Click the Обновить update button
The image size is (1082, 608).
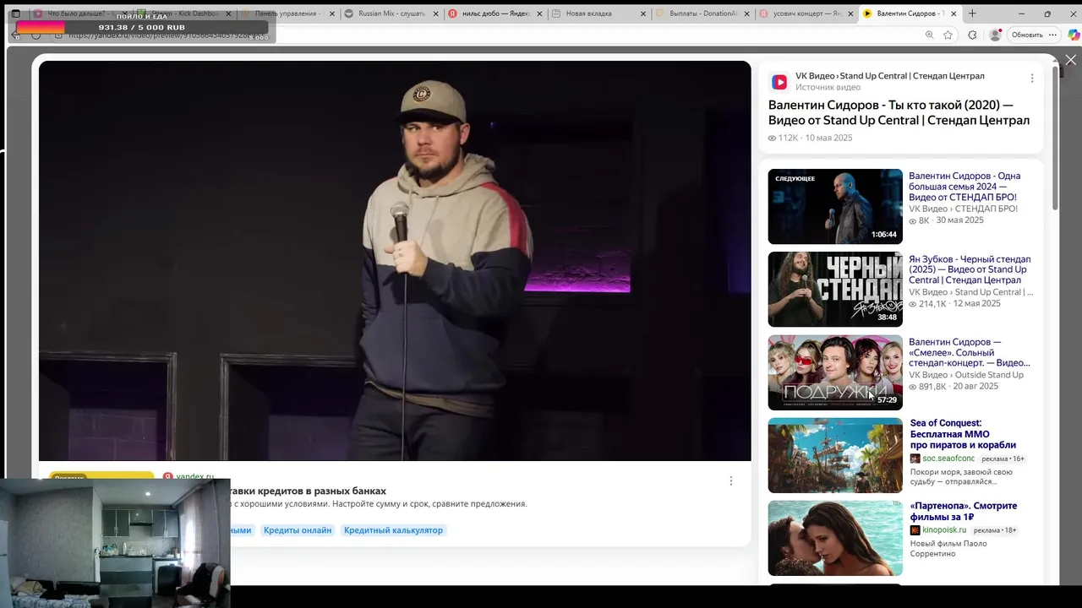[x=1027, y=35]
